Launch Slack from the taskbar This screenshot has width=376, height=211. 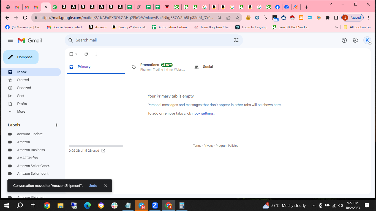point(115,206)
